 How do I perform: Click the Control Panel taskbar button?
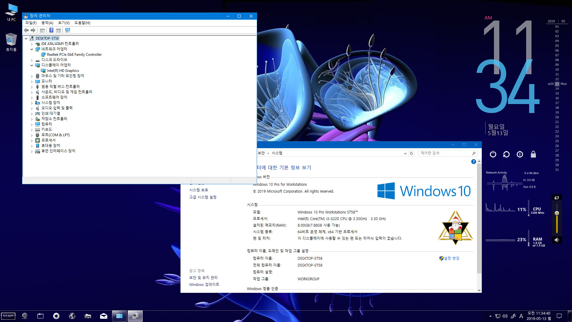pos(119,316)
